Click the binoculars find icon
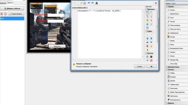The image size is (188, 105). tap(97, 3)
